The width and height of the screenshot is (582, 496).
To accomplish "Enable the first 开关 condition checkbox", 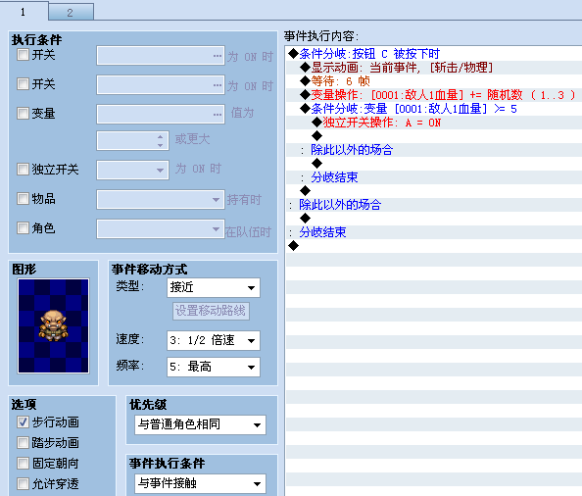I will pos(23,55).
